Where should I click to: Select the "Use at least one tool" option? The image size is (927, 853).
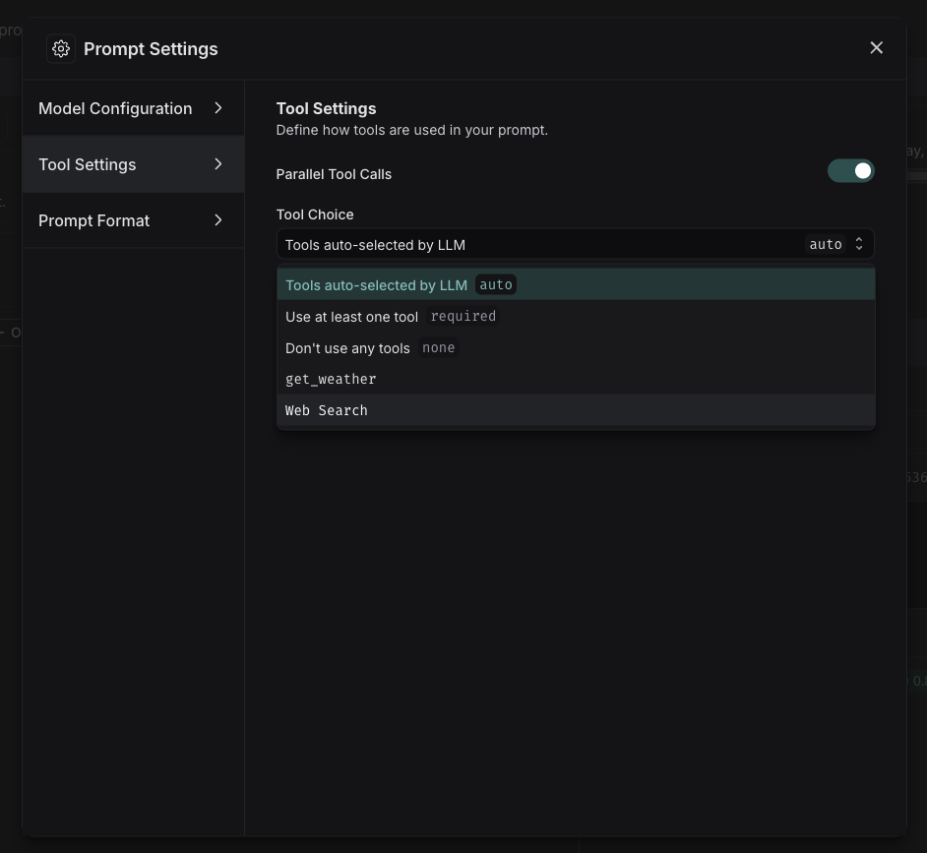coord(351,317)
